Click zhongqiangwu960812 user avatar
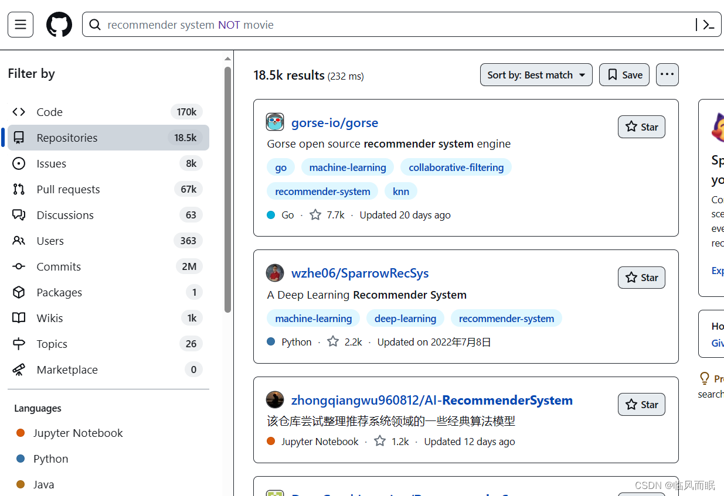Image resolution: width=724 pixels, height=496 pixels. (x=275, y=400)
